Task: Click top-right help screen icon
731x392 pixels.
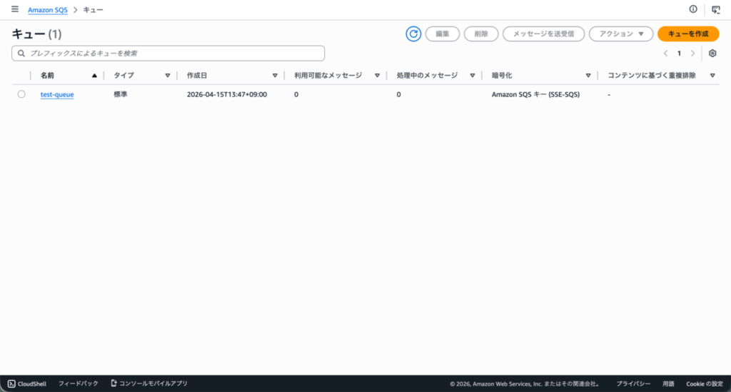Action: [x=716, y=9]
